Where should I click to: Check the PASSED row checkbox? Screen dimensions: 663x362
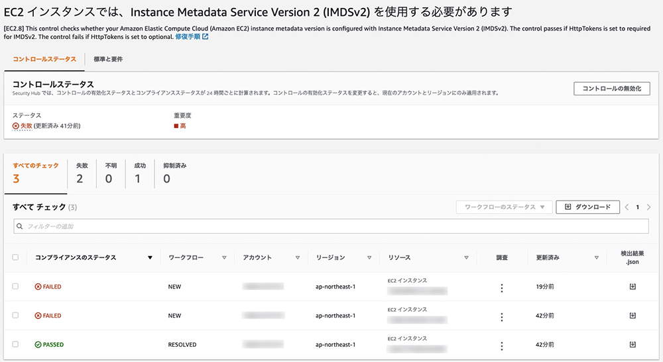(16, 344)
